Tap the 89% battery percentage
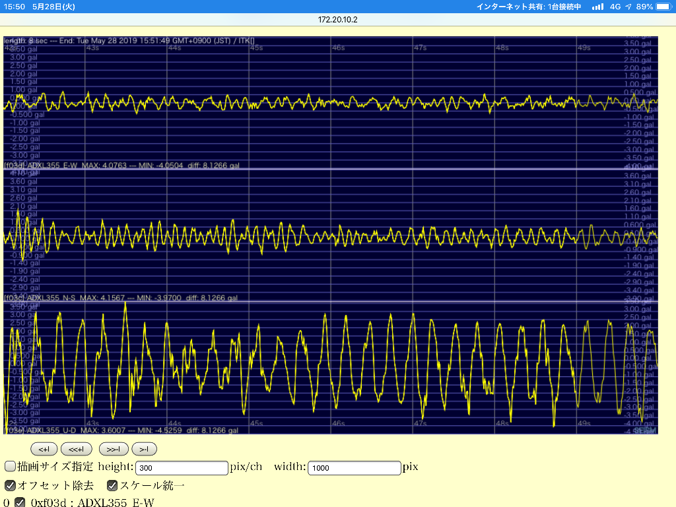 coord(644,7)
